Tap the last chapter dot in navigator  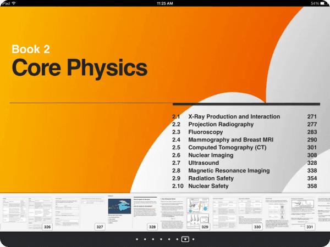pos(194,239)
